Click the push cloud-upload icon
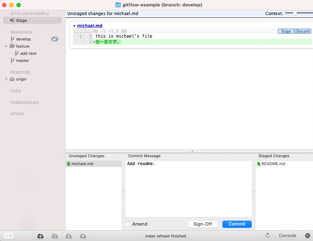 83,236
